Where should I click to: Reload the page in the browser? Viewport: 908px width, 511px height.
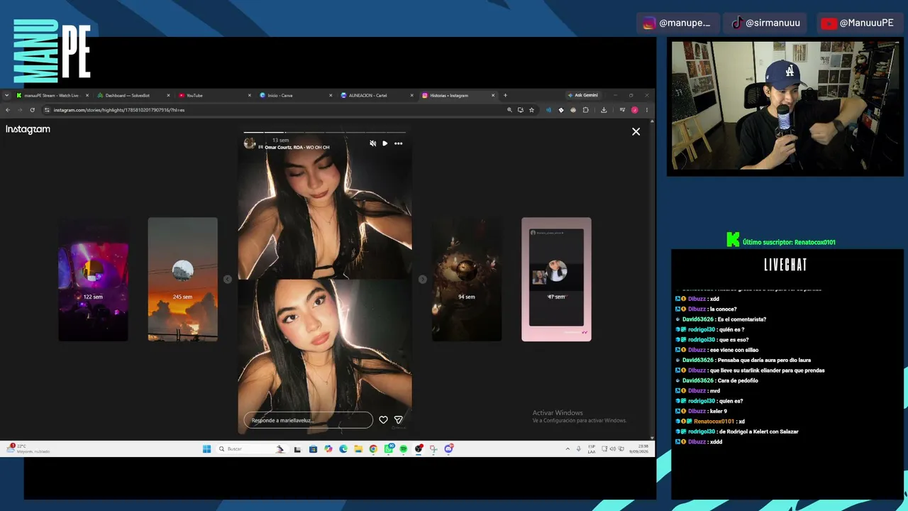[32, 110]
